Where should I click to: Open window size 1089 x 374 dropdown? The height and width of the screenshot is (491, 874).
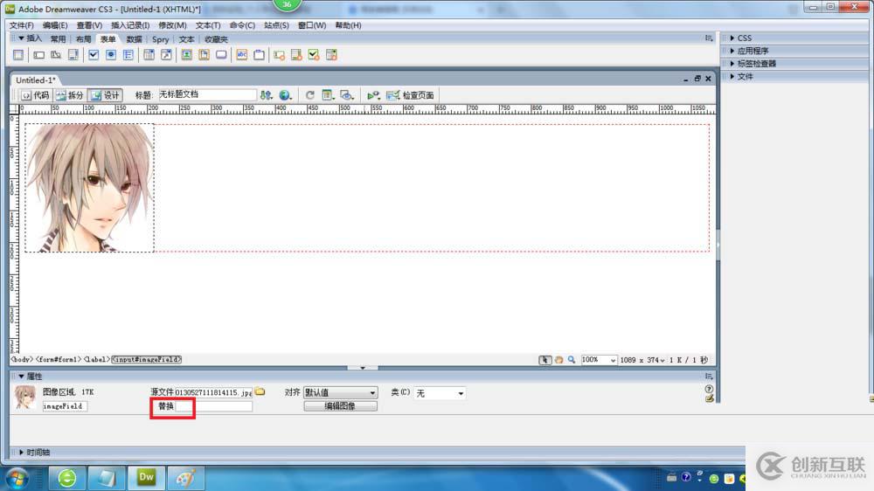(x=642, y=360)
